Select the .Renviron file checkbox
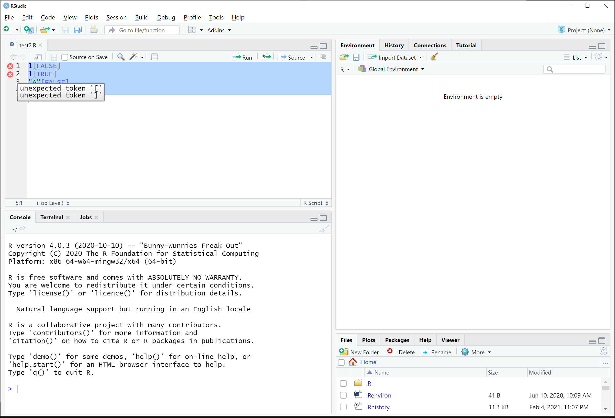615x418 pixels. point(343,395)
